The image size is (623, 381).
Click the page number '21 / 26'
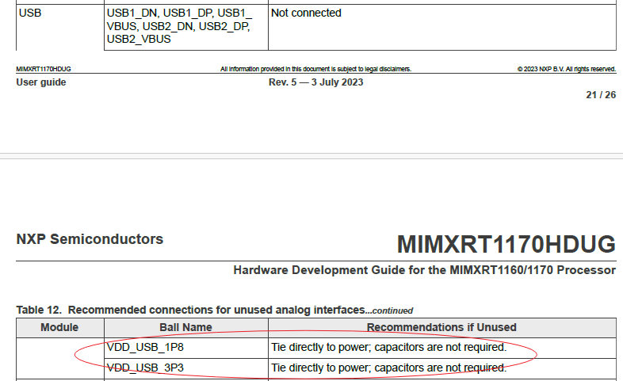click(x=601, y=95)
